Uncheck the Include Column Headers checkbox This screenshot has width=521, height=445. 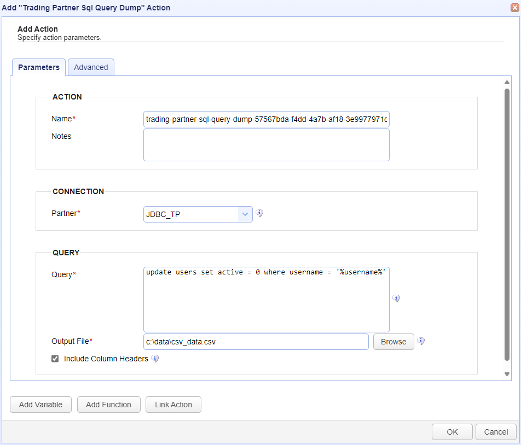tap(55, 359)
